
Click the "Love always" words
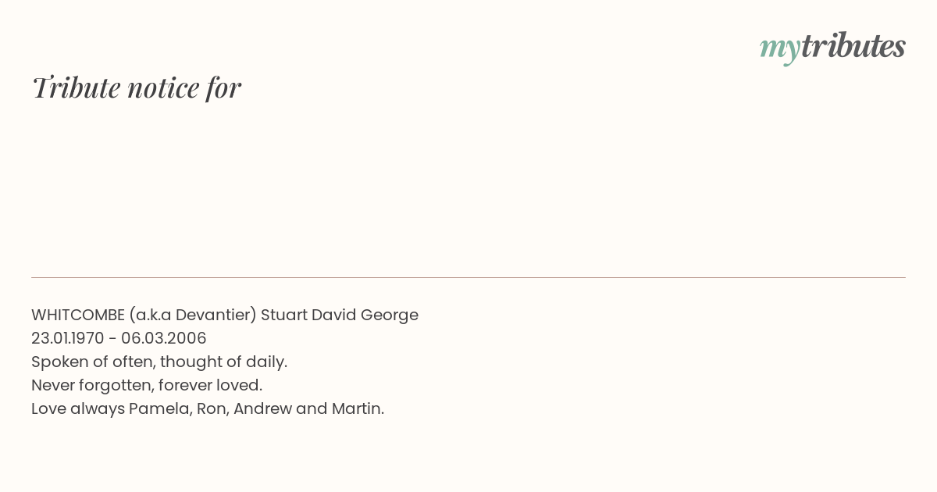(x=78, y=409)
